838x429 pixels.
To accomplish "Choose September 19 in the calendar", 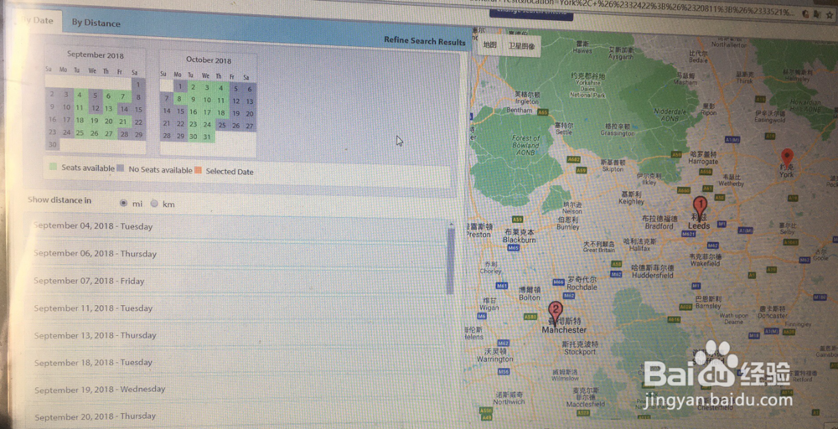I will [94, 121].
